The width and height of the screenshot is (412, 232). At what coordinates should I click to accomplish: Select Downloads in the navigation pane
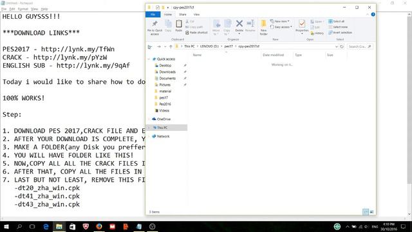point(167,72)
